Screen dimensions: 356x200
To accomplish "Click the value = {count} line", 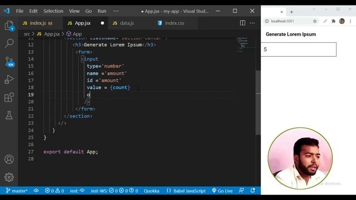I will [108, 87].
